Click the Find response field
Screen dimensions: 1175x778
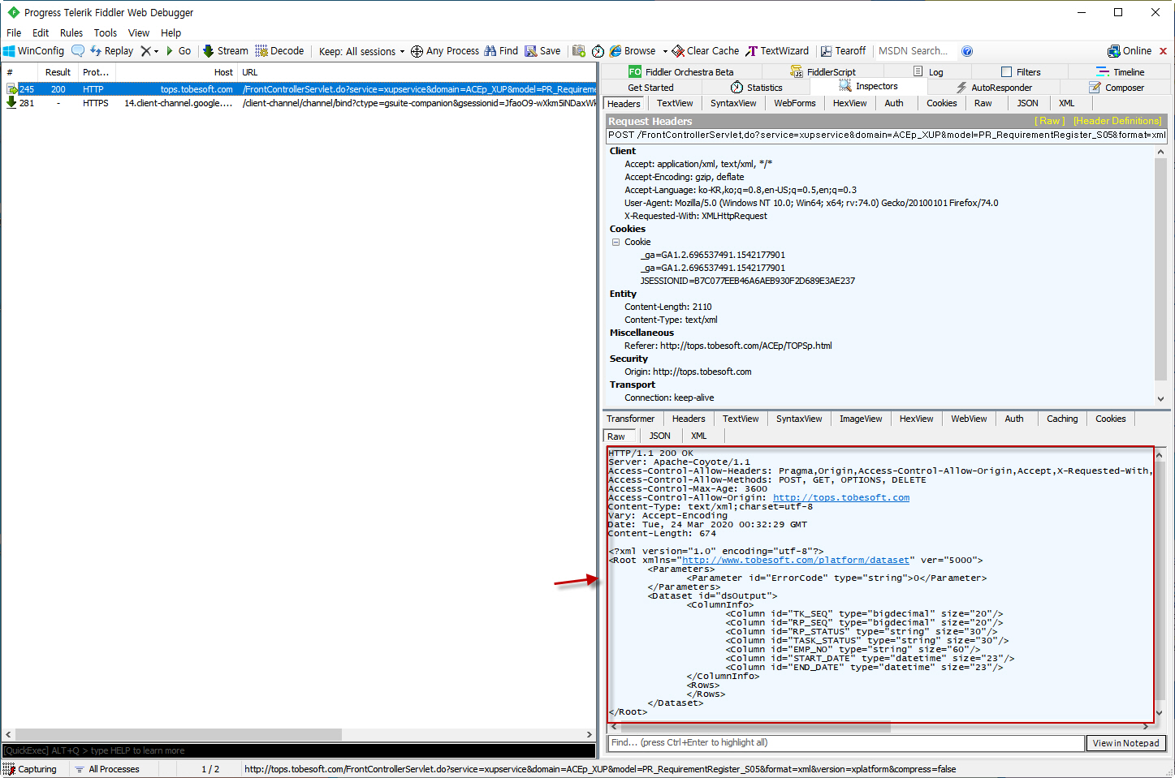coord(845,742)
